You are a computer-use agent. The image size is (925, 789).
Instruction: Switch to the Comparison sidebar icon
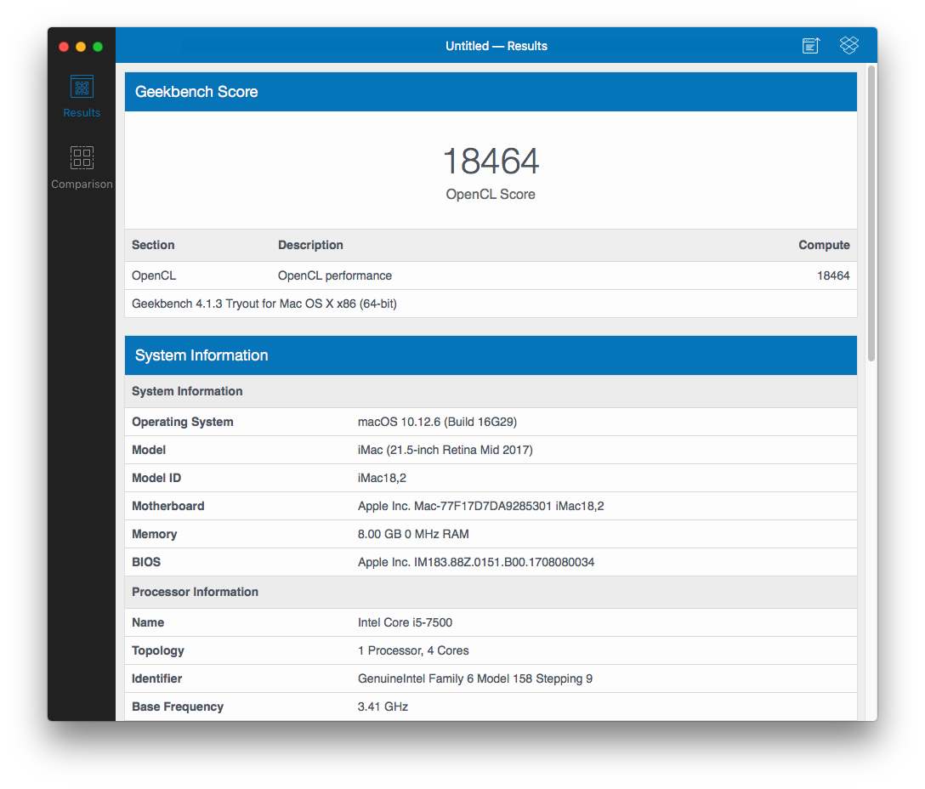[82, 167]
